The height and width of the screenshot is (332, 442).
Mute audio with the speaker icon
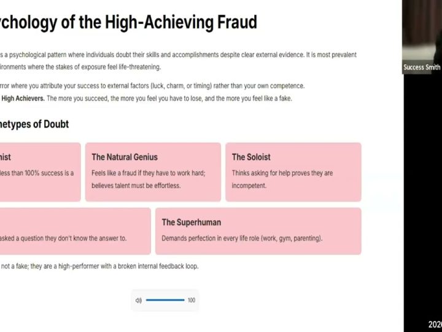[x=139, y=300]
